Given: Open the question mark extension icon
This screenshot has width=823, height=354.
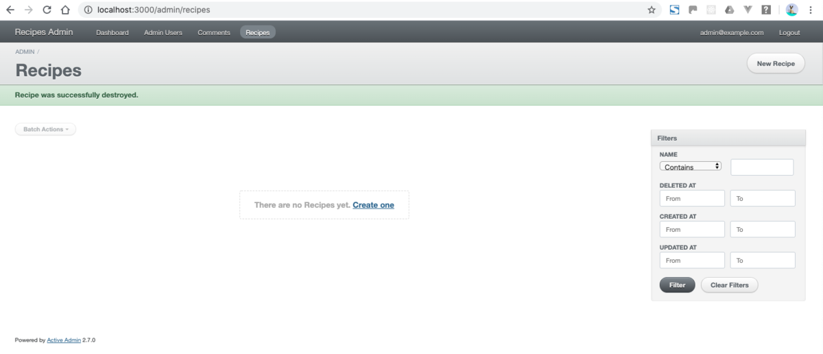Looking at the screenshot, I should point(766,10).
